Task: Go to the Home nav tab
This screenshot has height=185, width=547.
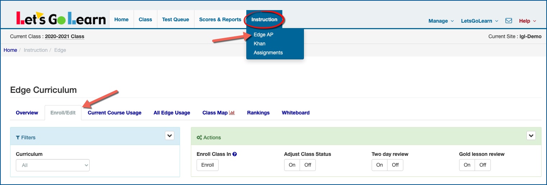Action: [121, 19]
